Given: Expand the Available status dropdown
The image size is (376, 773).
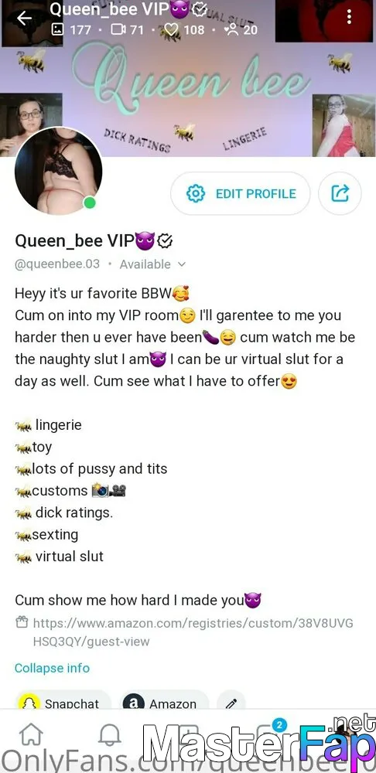Looking at the screenshot, I should pos(152,264).
